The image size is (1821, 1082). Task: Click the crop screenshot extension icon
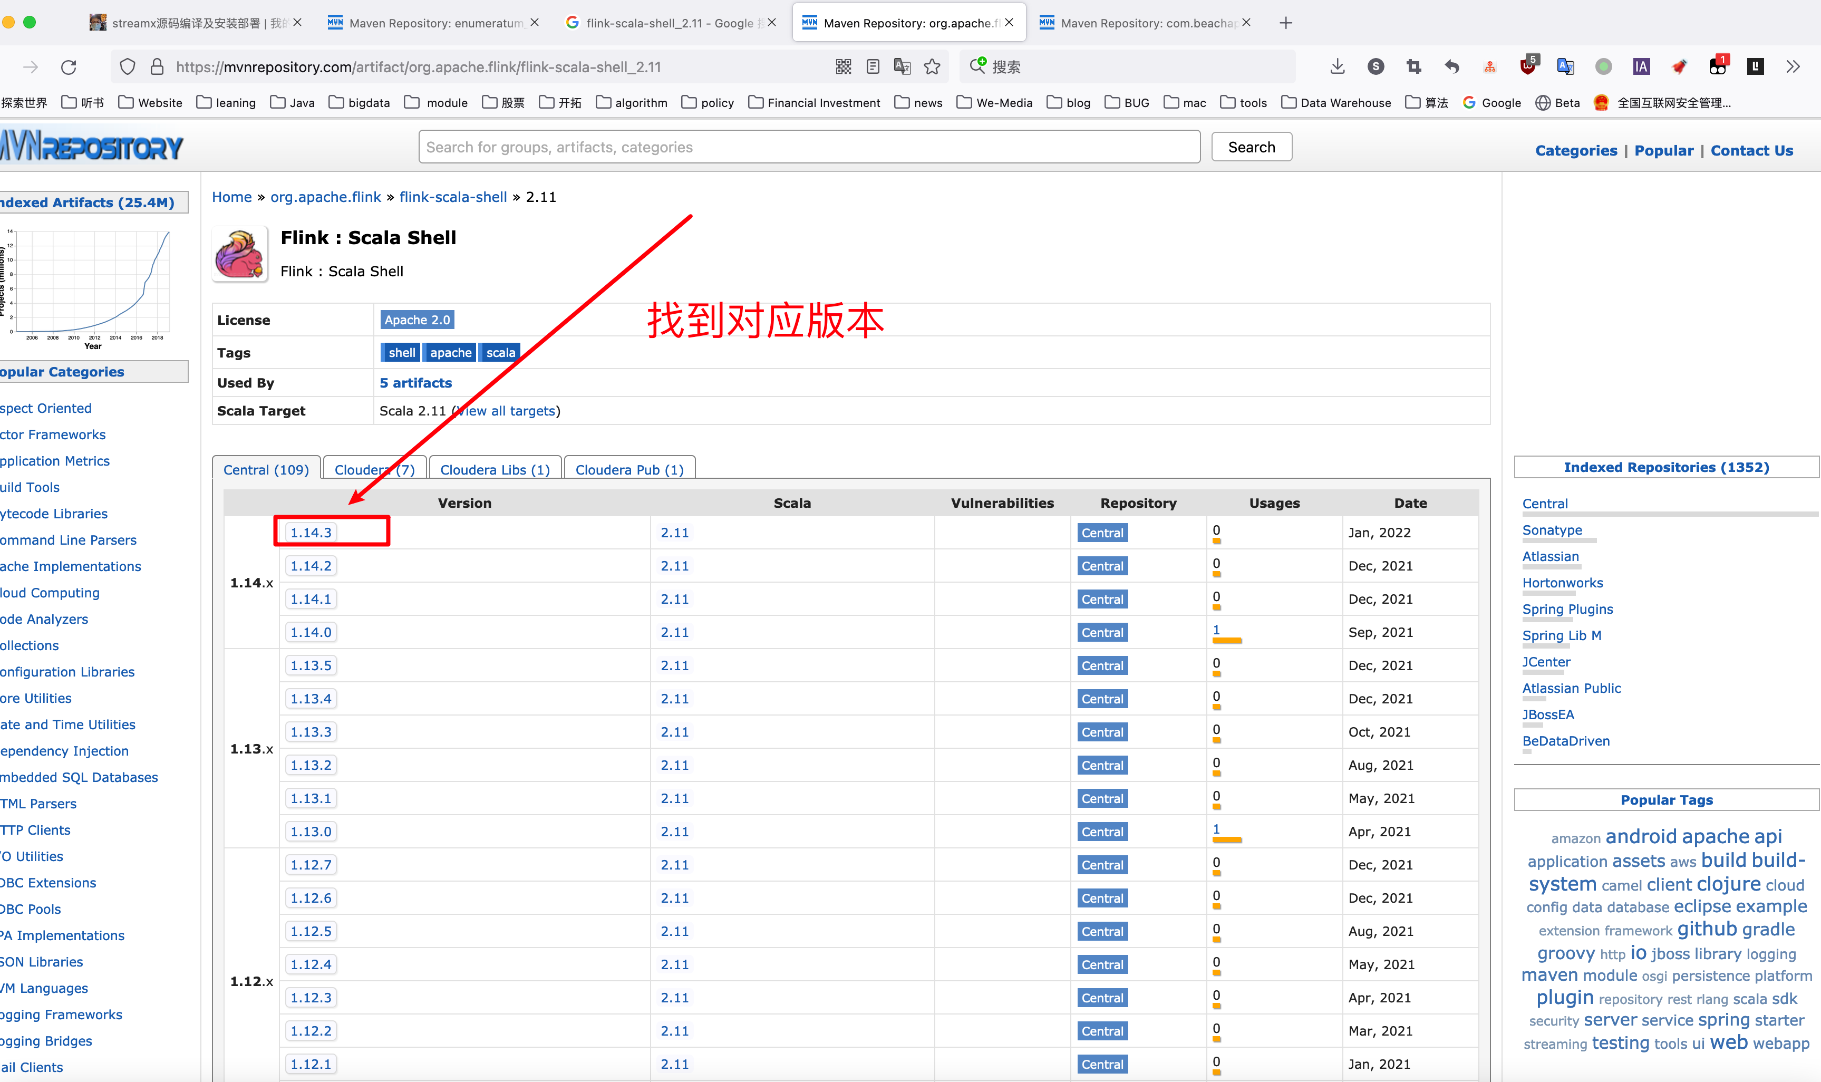pos(1414,67)
